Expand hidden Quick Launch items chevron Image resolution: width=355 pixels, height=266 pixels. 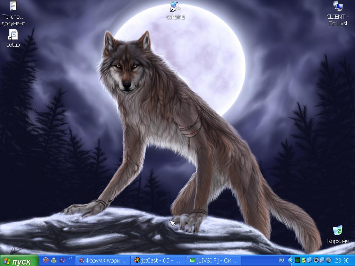coord(71,258)
